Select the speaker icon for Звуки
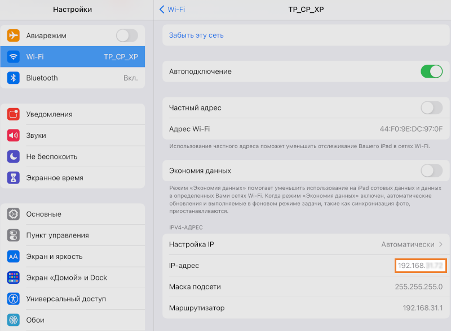 point(14,135)
